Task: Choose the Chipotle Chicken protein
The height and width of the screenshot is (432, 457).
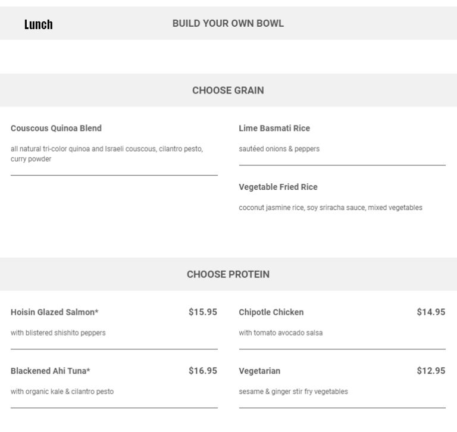Action: tap(271, 312)
